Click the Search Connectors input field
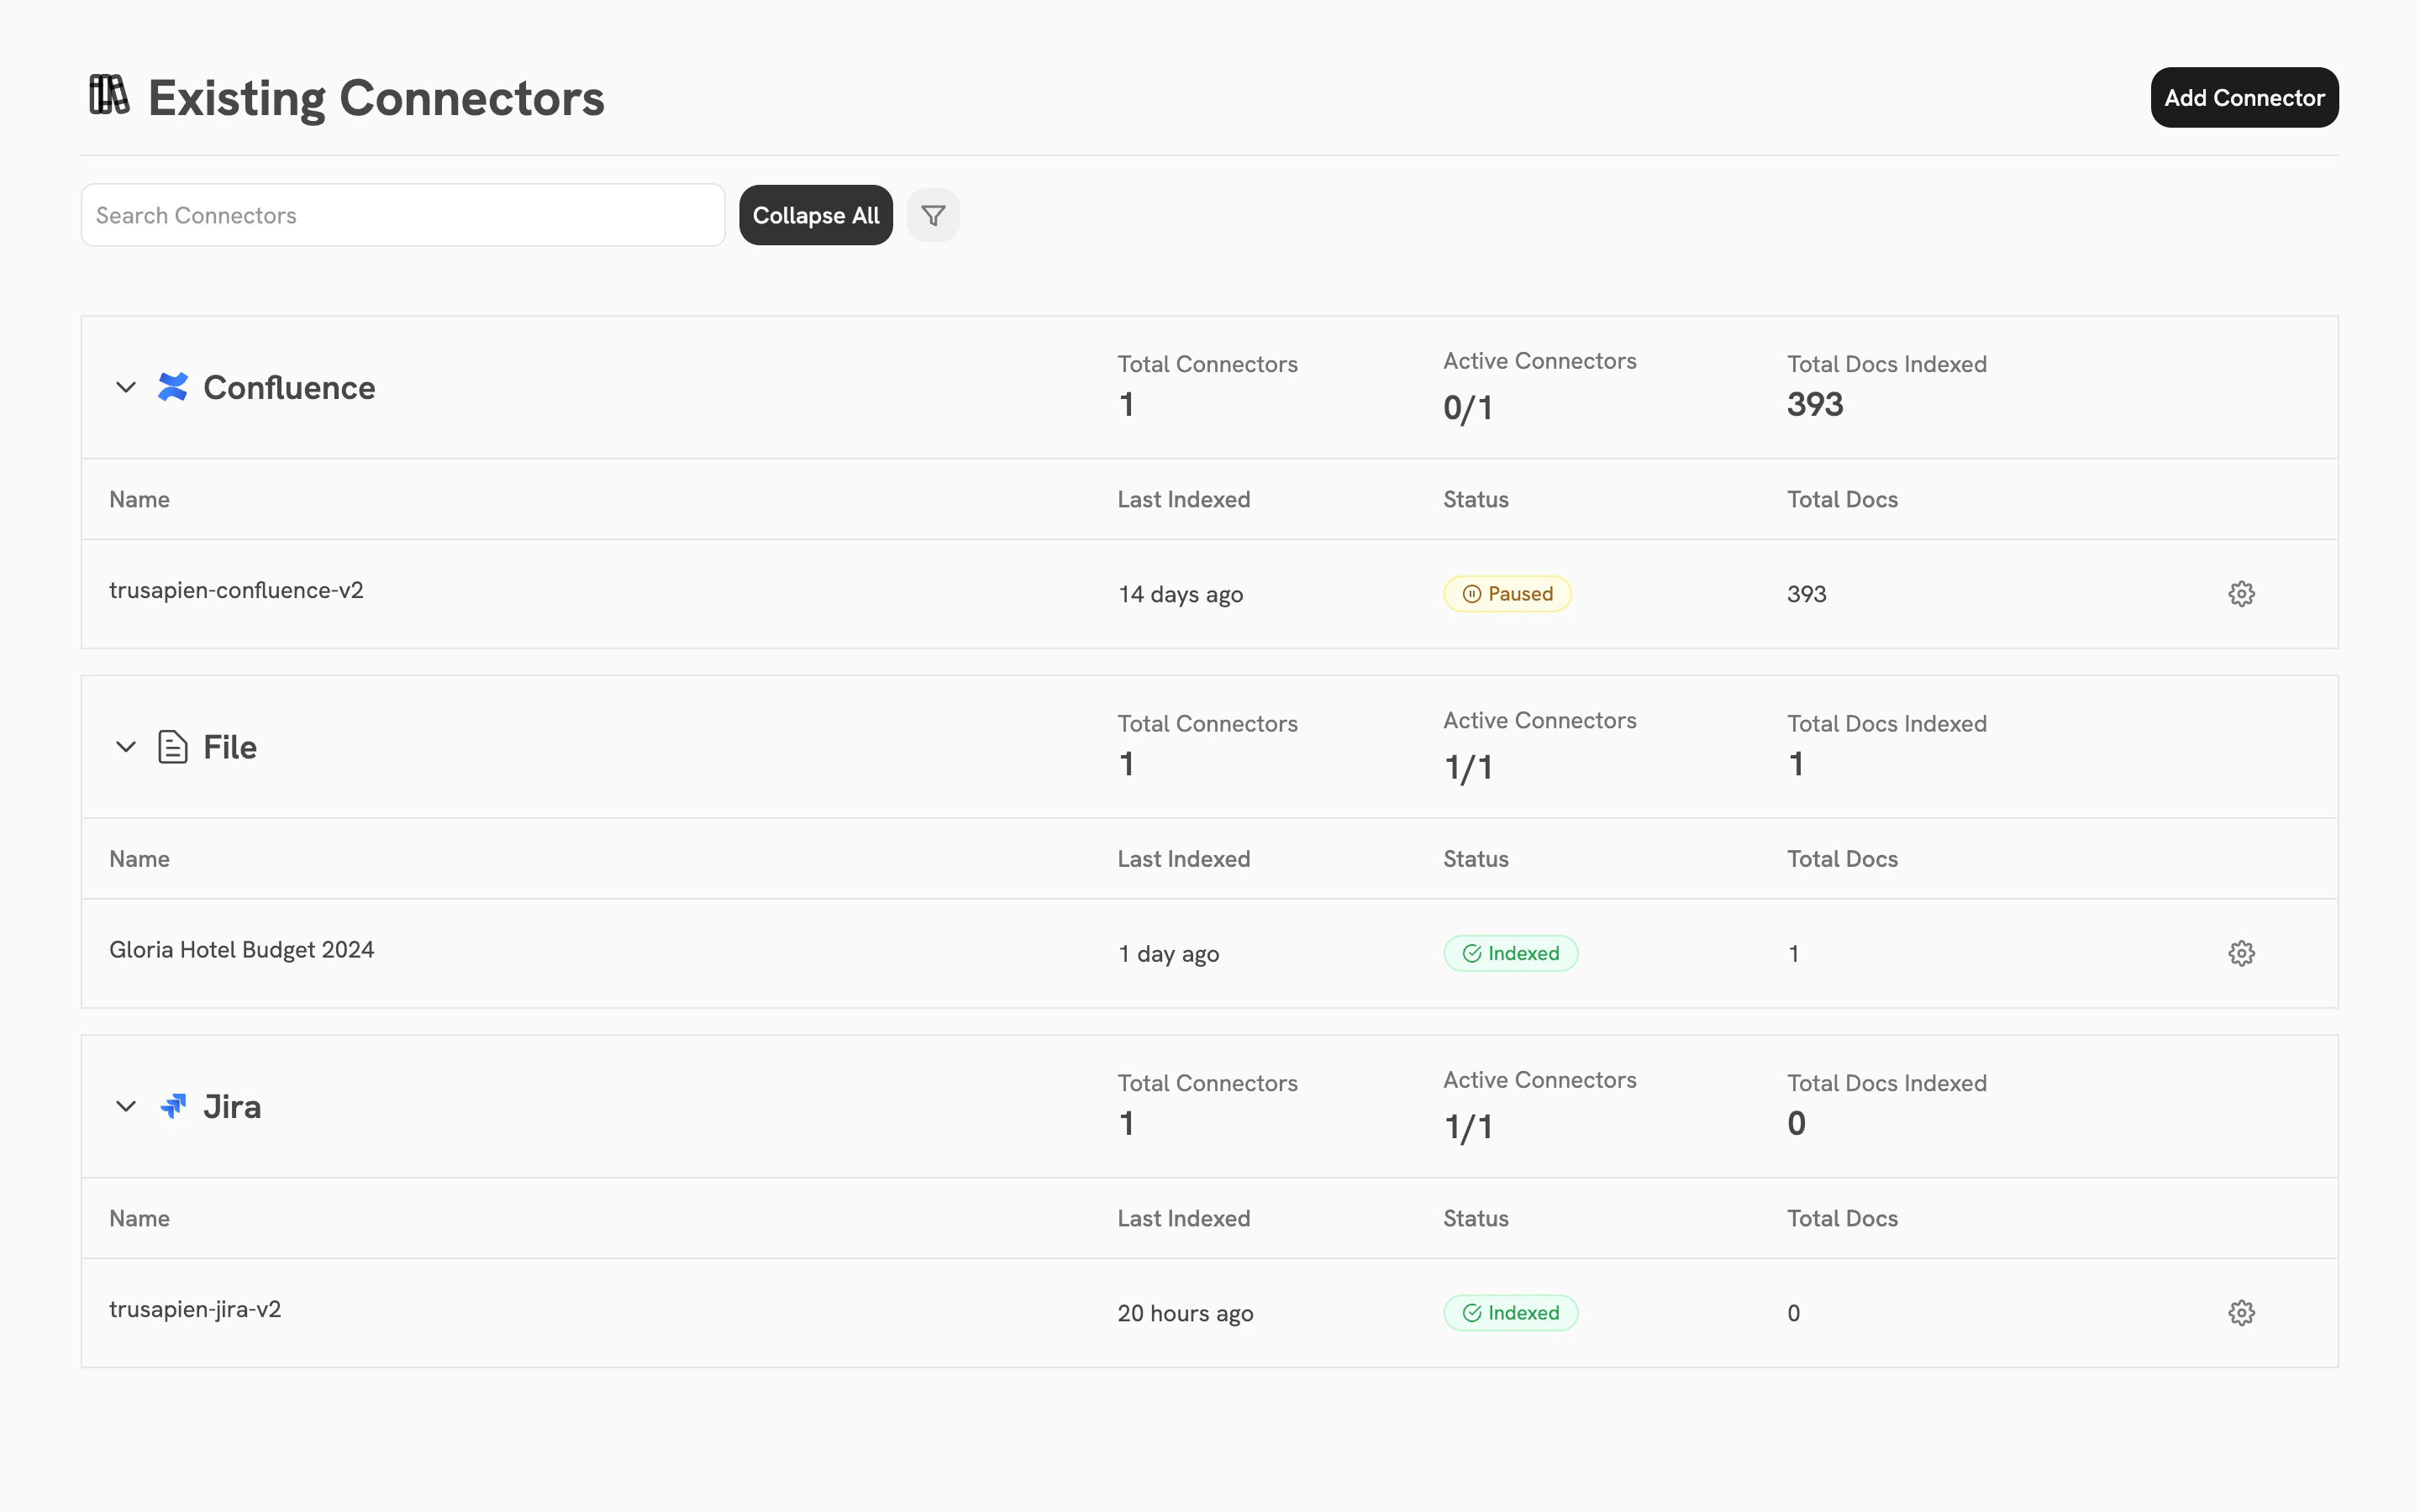2420x1512 pixels. point(402,214)
